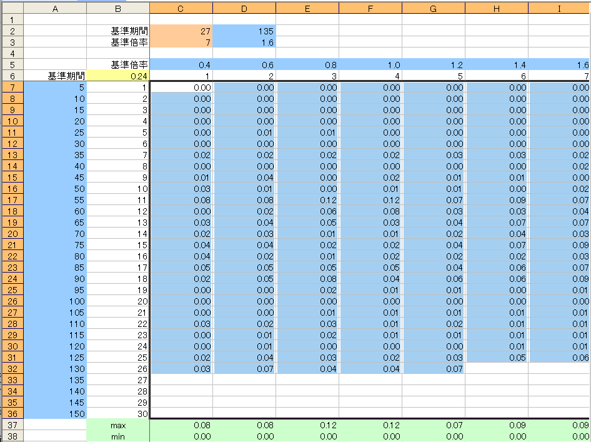This screenshot has height=442, width=591.
Task: Select the 基準倍率 label in row 5
Action: (129, 65)
